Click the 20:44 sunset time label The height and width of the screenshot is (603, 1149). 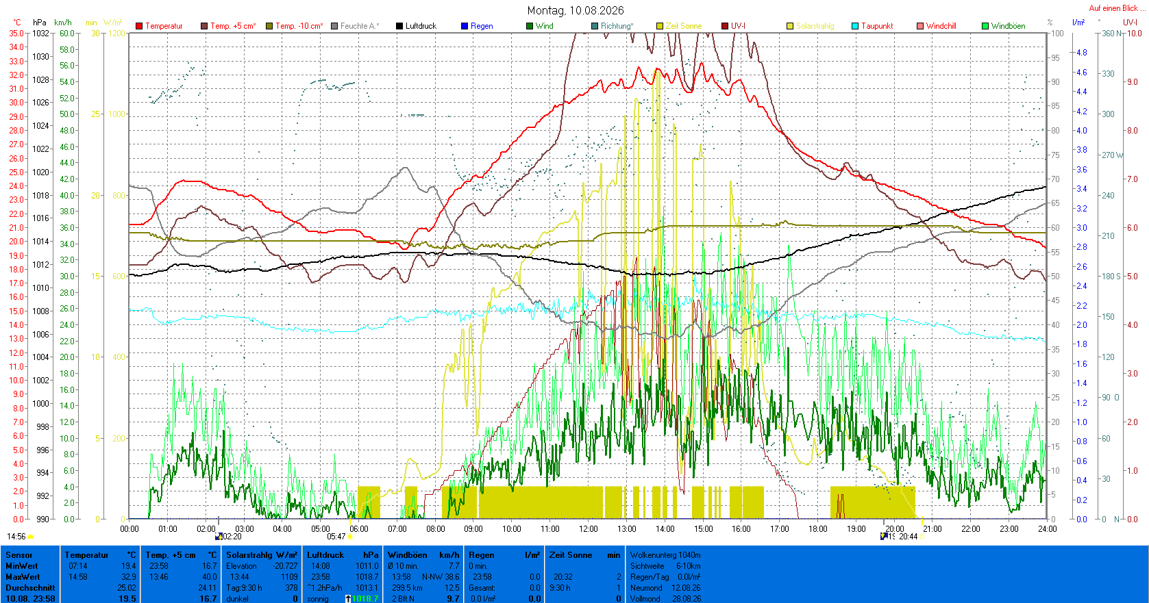click(909, 537)
